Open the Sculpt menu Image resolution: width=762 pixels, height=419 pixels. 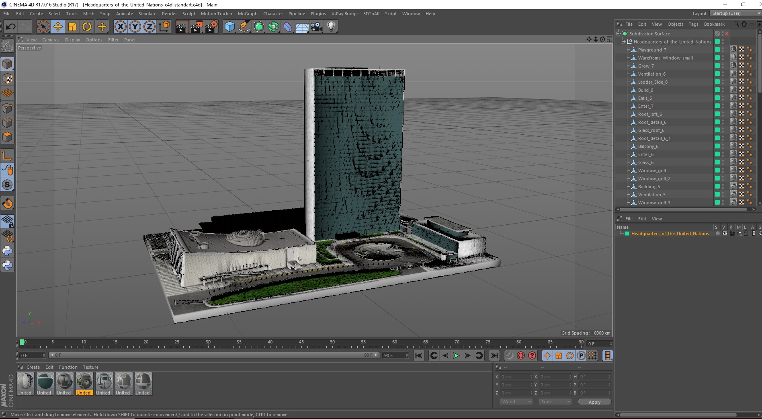coord(188,14)
